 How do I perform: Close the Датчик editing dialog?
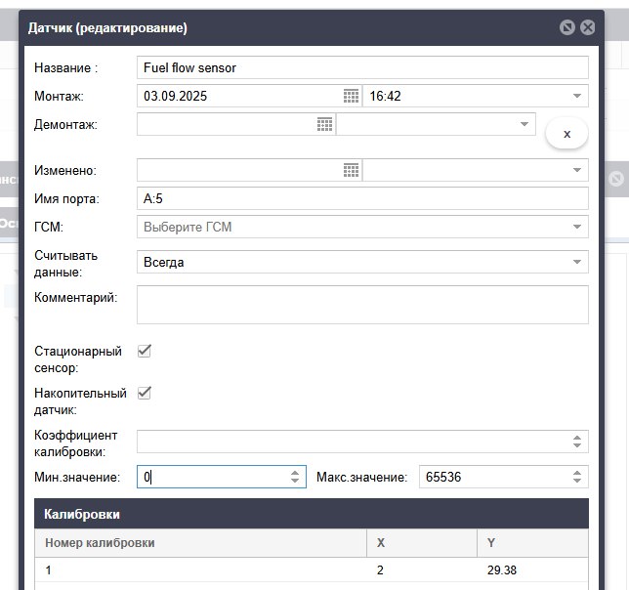tap(588, 27)
